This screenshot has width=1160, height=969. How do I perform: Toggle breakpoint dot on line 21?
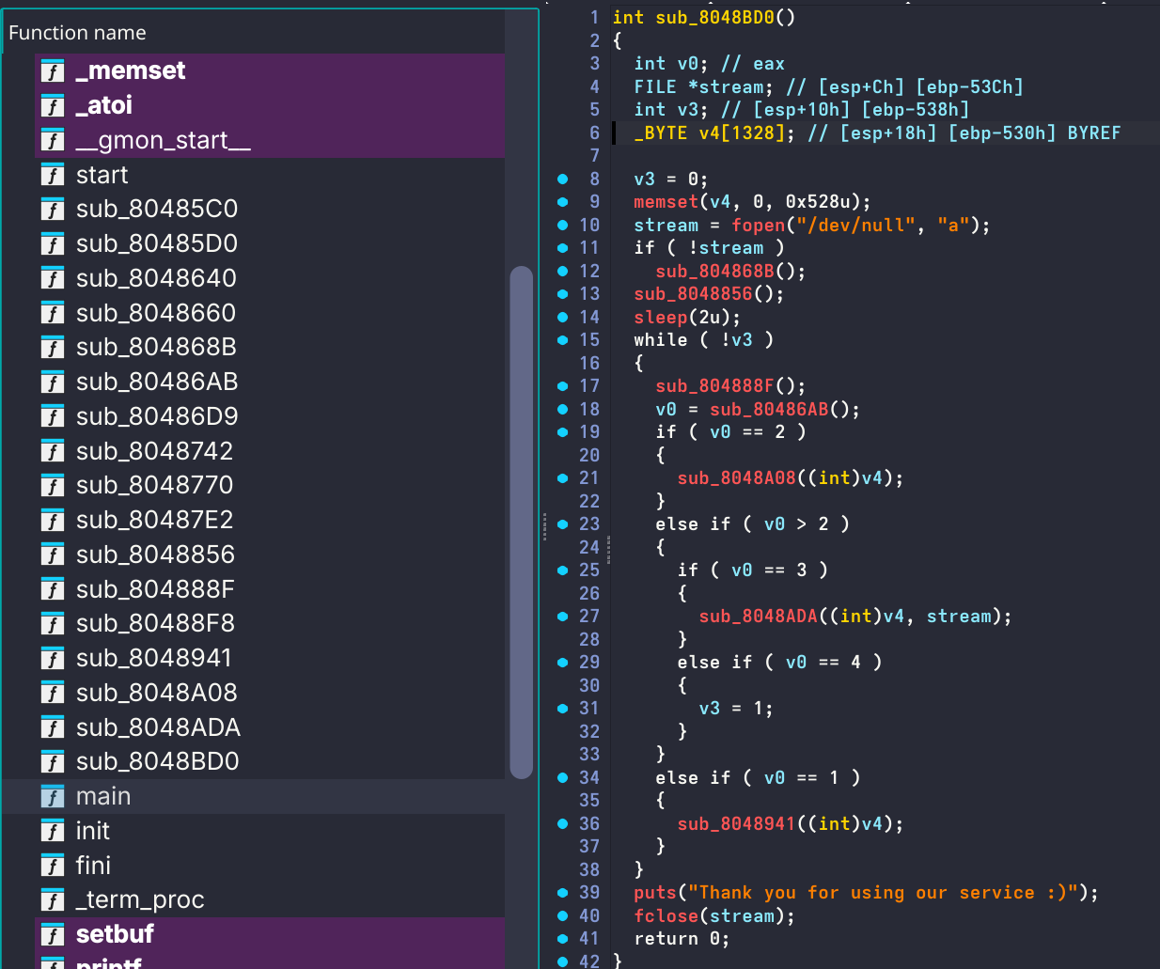coord(562,478)
